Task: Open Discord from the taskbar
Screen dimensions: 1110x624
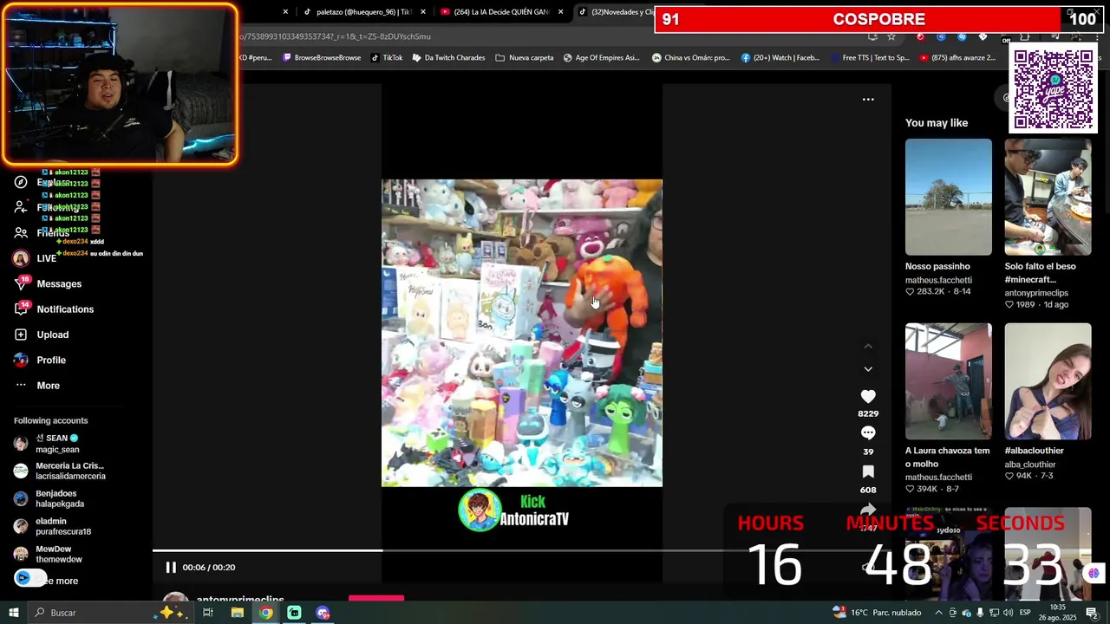Action: [323, 613]
